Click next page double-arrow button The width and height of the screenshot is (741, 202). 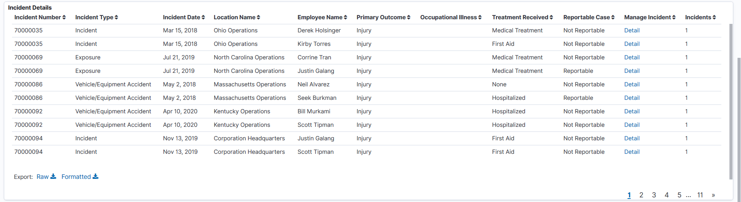coord(713,195)
